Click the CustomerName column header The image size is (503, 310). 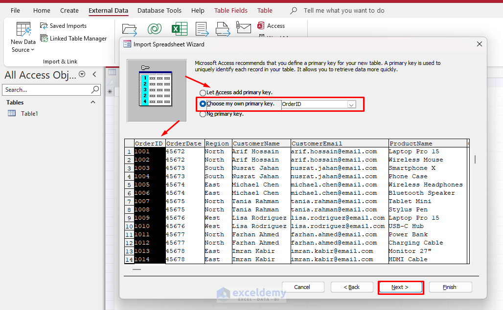click(x=261, y=144)
